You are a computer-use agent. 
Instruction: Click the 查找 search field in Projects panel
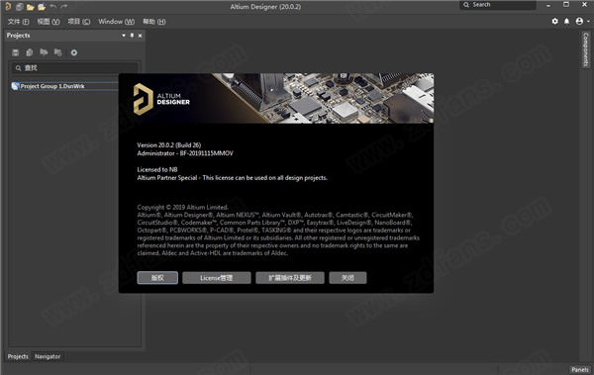74,68
